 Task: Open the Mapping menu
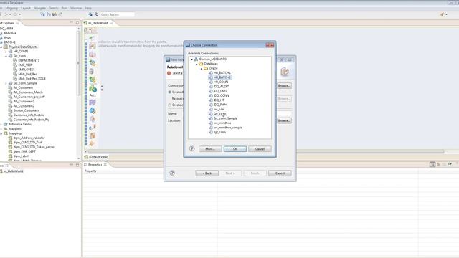point(11,8)
